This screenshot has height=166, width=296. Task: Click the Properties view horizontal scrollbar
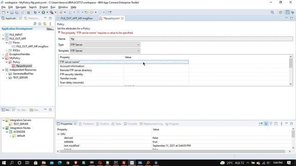click(173, 152)
